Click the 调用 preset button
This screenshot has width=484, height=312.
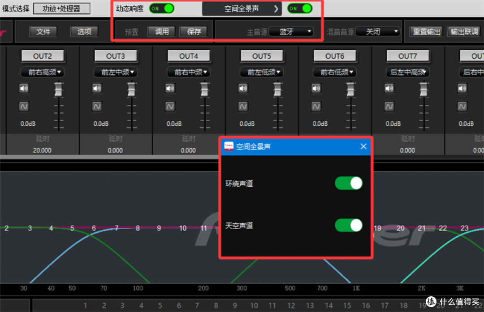(x=161, y=31)
